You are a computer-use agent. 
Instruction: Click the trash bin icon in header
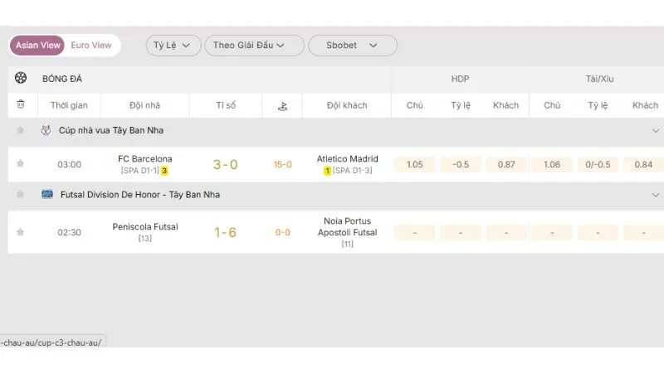point(21,105)
